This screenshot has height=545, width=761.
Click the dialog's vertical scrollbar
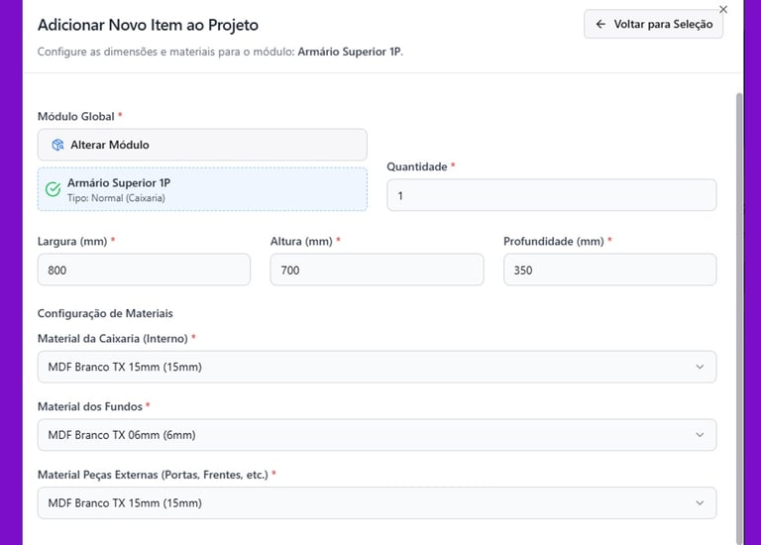click(738, 297)
